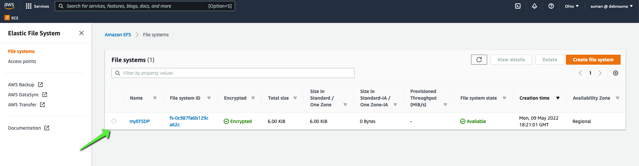
Task: Select the myEFSDP file system radio button
Action: pyautogui.click(x=114, y=121)
